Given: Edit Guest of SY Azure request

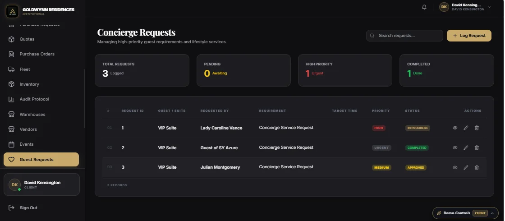Looking at the screenshot, I should tap(466, 147).
